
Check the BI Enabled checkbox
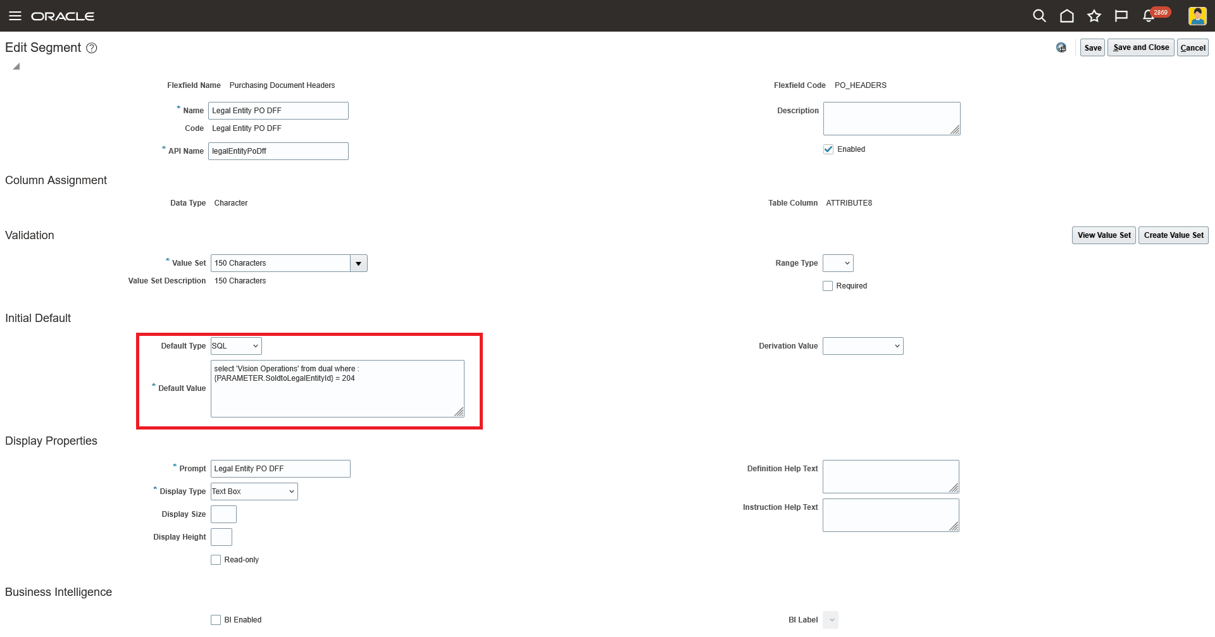pyautogui.click(x=216, y=620)
